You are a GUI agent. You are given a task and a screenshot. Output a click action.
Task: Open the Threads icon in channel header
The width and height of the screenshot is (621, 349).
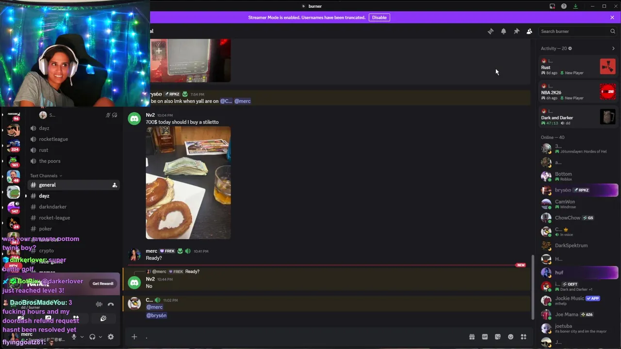tap(490, 31)
